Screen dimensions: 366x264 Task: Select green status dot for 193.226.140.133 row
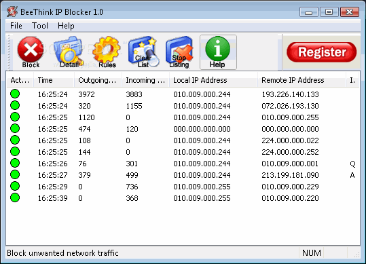(x=15, y=94)
